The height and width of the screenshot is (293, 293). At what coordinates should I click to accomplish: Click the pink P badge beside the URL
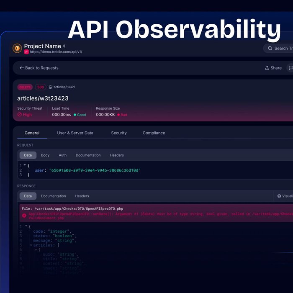[26, 52]
